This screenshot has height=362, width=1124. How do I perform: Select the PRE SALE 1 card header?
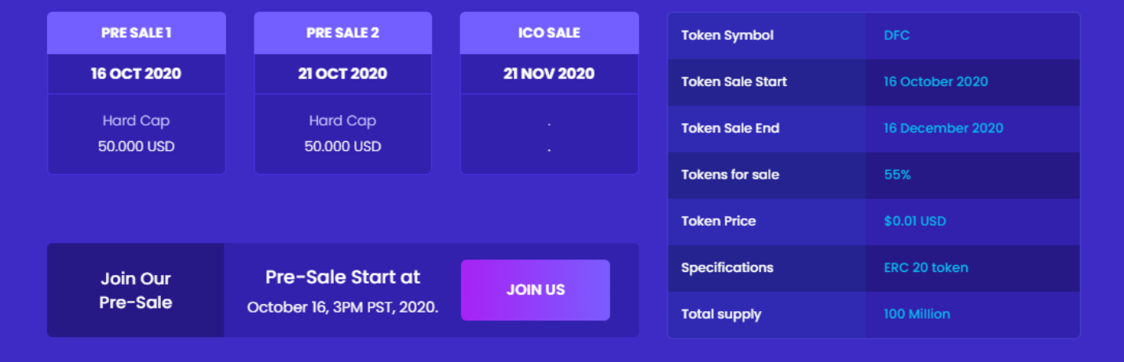click(x=136, y=33)
